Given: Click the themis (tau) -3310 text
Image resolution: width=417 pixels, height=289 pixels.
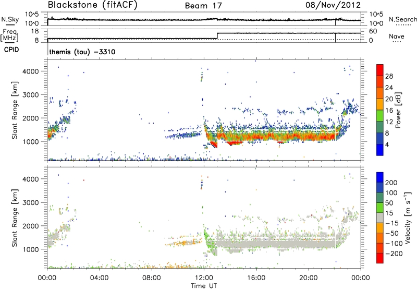Looking at the screenshot, I should pos(82,52).
